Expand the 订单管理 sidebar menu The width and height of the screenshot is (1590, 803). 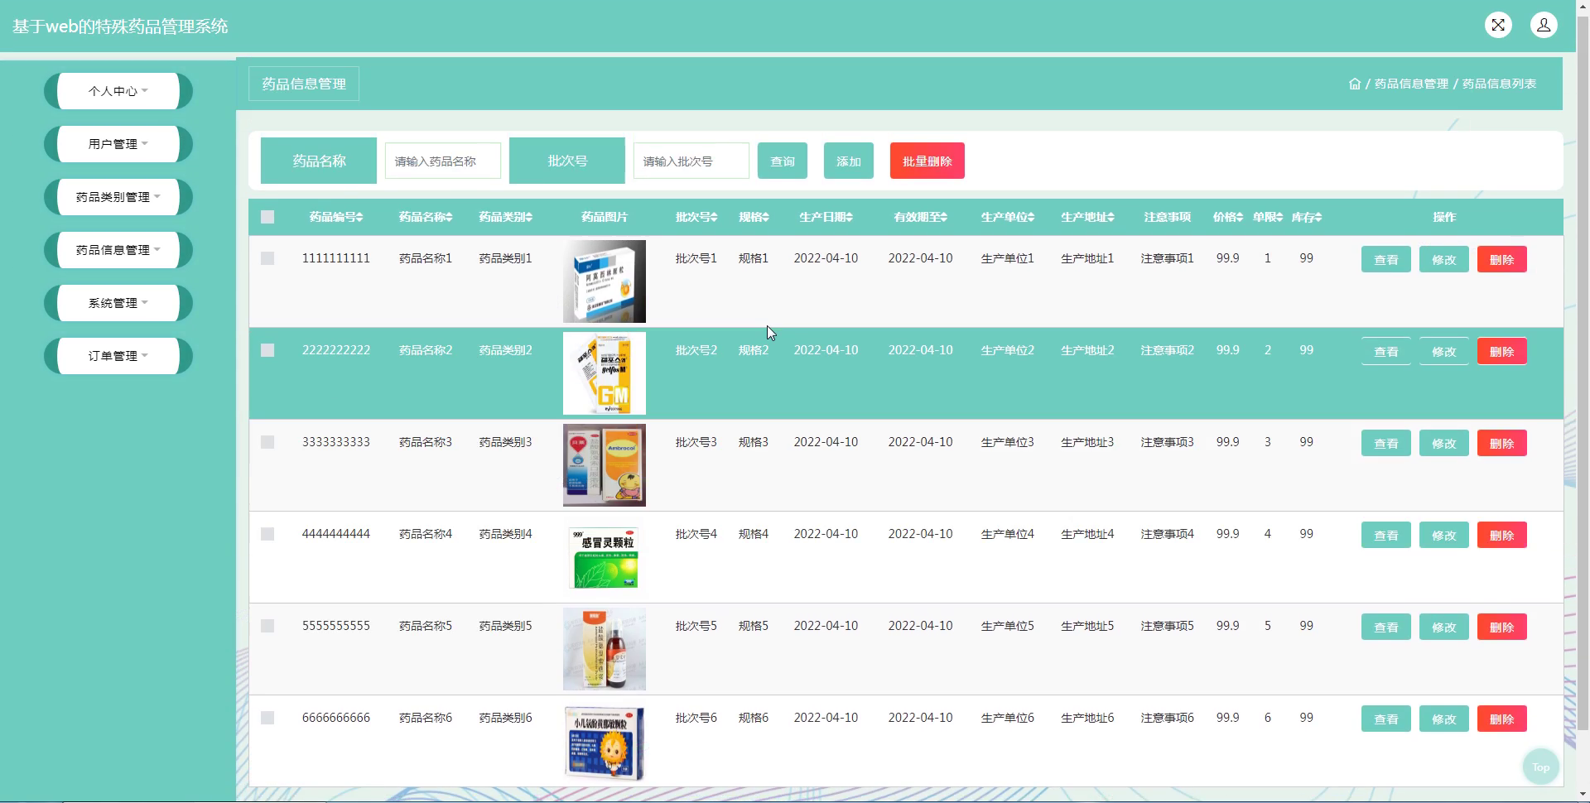tap(118, 356)
